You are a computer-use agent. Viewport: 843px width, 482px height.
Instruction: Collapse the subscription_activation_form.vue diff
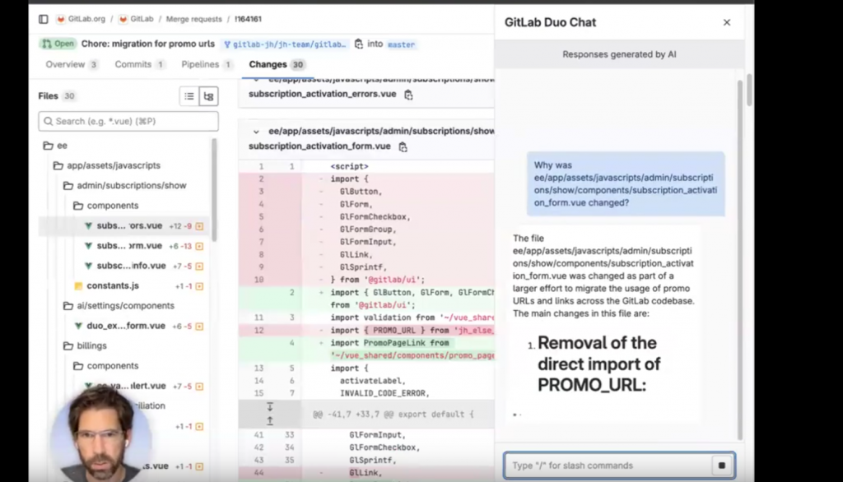click(x=256, y=132)
